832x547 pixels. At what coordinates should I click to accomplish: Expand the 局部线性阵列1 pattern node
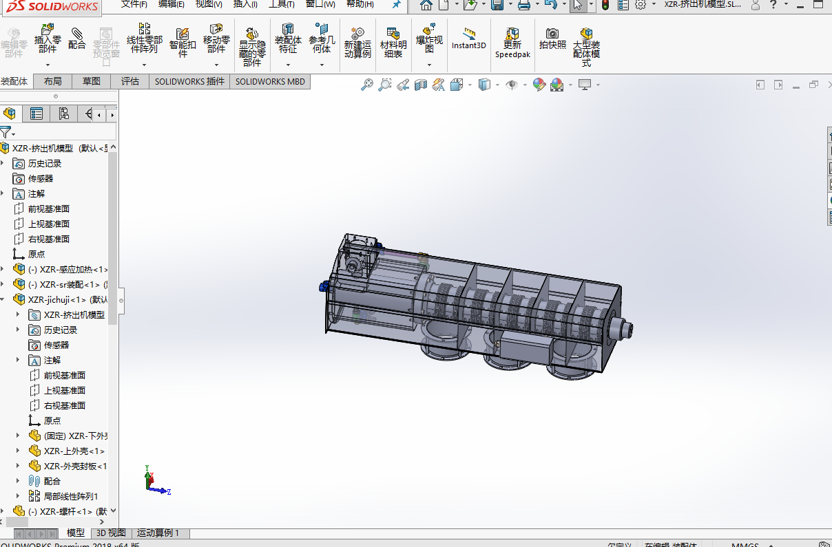[19, 496]
